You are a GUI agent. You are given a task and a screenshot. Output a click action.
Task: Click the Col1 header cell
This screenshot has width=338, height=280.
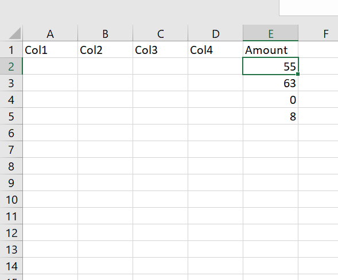click(x=50, y=49)
